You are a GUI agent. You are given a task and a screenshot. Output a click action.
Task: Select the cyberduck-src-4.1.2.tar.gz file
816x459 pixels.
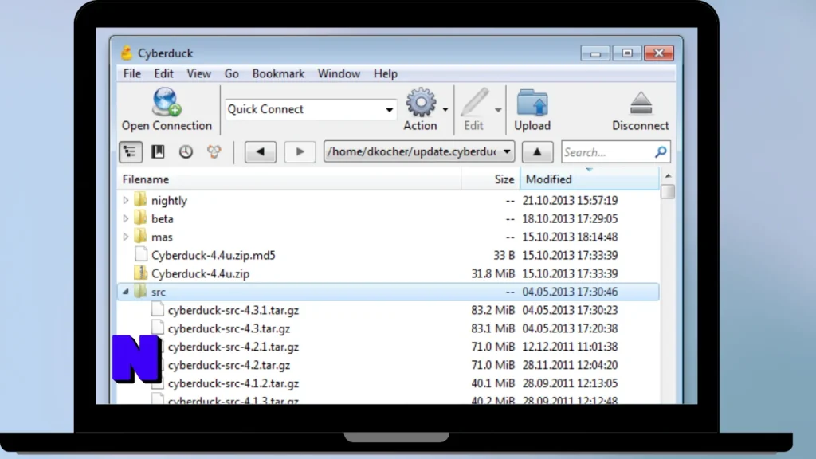pos(233,383)
